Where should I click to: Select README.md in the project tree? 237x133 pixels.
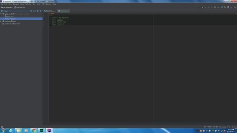21,19
